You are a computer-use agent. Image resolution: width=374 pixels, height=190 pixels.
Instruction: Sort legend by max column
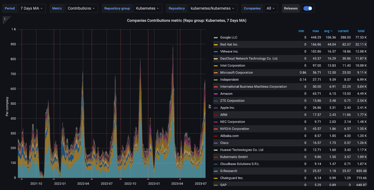tap(316, 31)
